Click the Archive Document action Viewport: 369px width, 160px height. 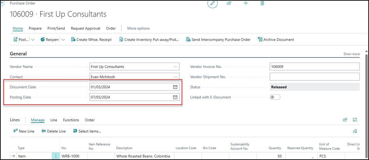coord(276,40)
